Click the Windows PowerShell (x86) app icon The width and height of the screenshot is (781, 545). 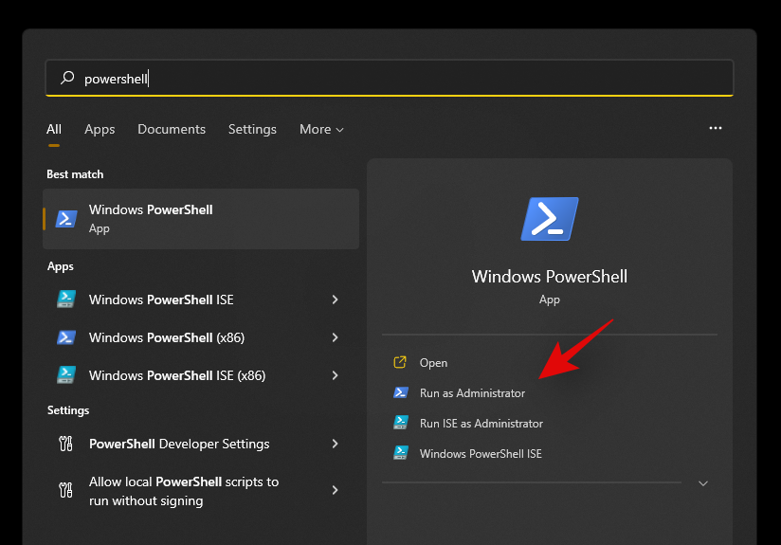pyautogui.click(x=65, y=337)
